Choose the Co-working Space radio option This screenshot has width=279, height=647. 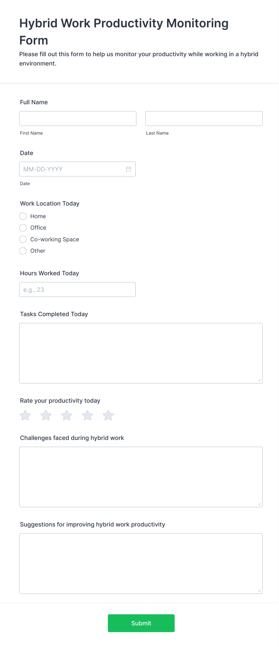[23, 240]
